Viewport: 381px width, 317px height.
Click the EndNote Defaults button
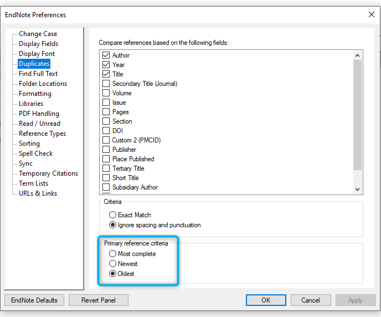point(34,300)
